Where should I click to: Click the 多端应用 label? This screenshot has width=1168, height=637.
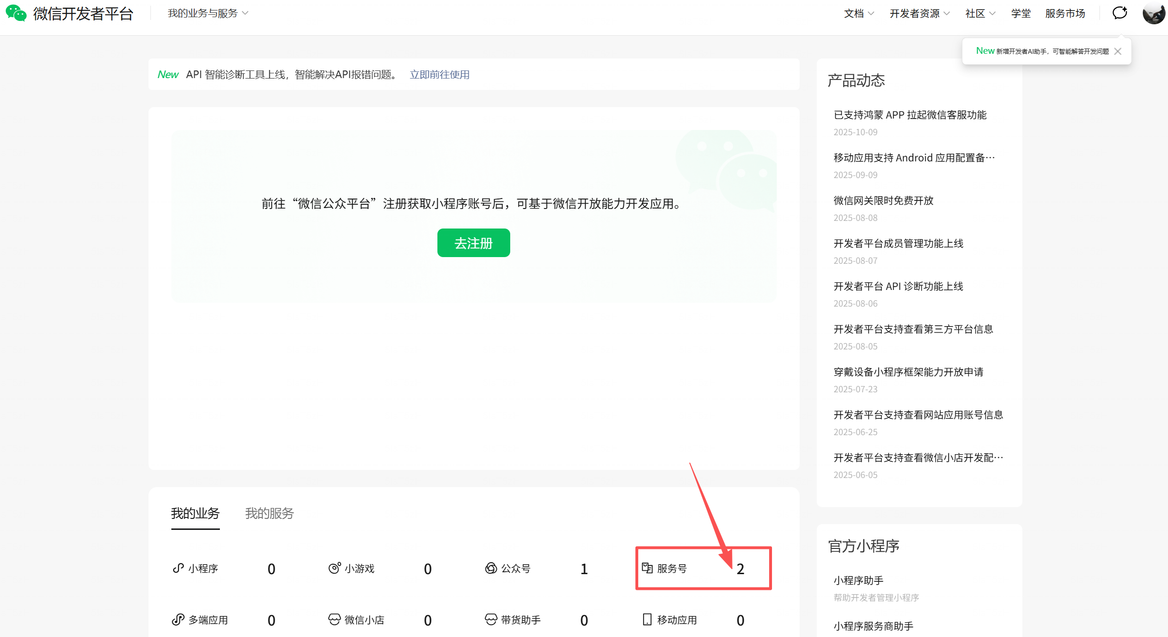pos(208,620)
